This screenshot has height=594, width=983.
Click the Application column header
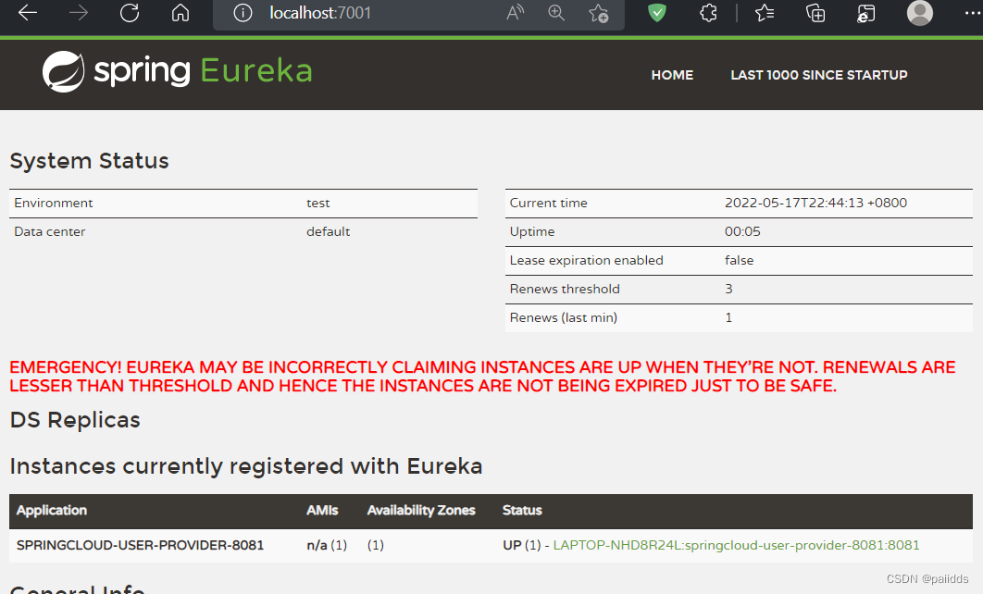point(52,511)
